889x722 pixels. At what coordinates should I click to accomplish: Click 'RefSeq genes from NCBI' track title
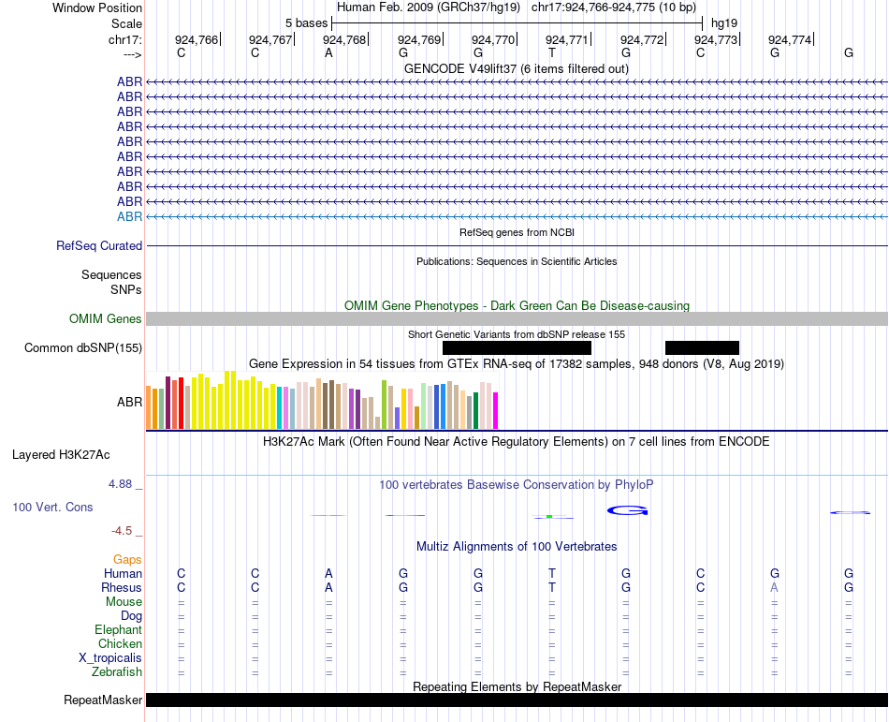(x=517, y=232)
